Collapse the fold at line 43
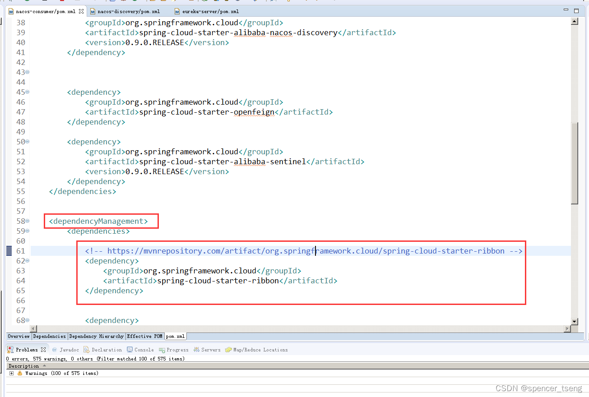Viewport: 589px width, 397px height. pyautogui.click(x=28, y=72)
